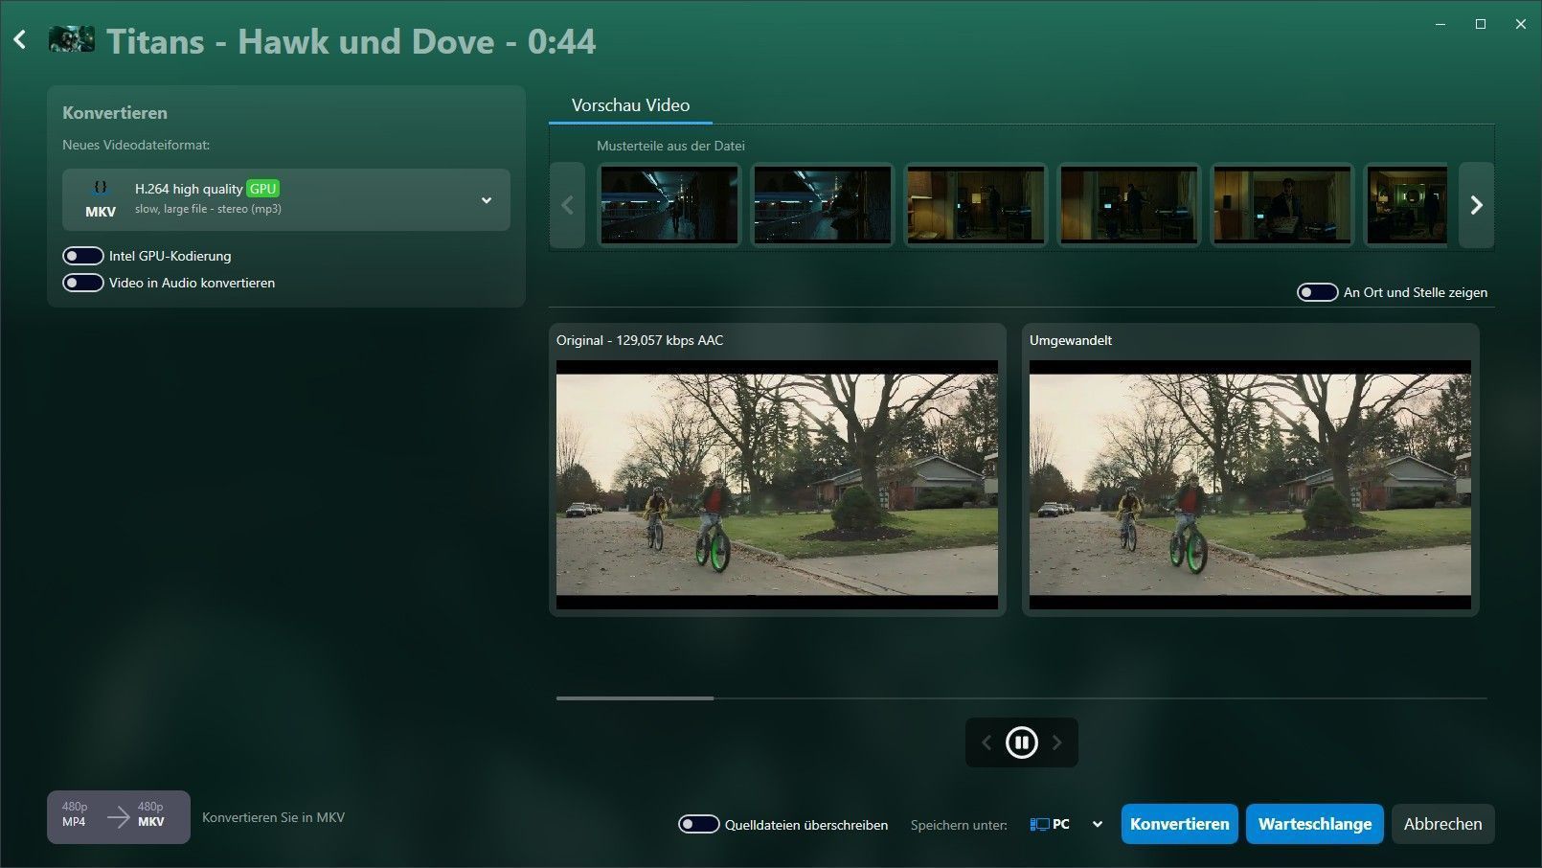Screen dimensions: 1542x868
Task: Click the blue Konvertieren button
Action: click(1179, 824)
